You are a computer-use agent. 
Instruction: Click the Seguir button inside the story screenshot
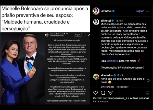(x=78, y=35)
